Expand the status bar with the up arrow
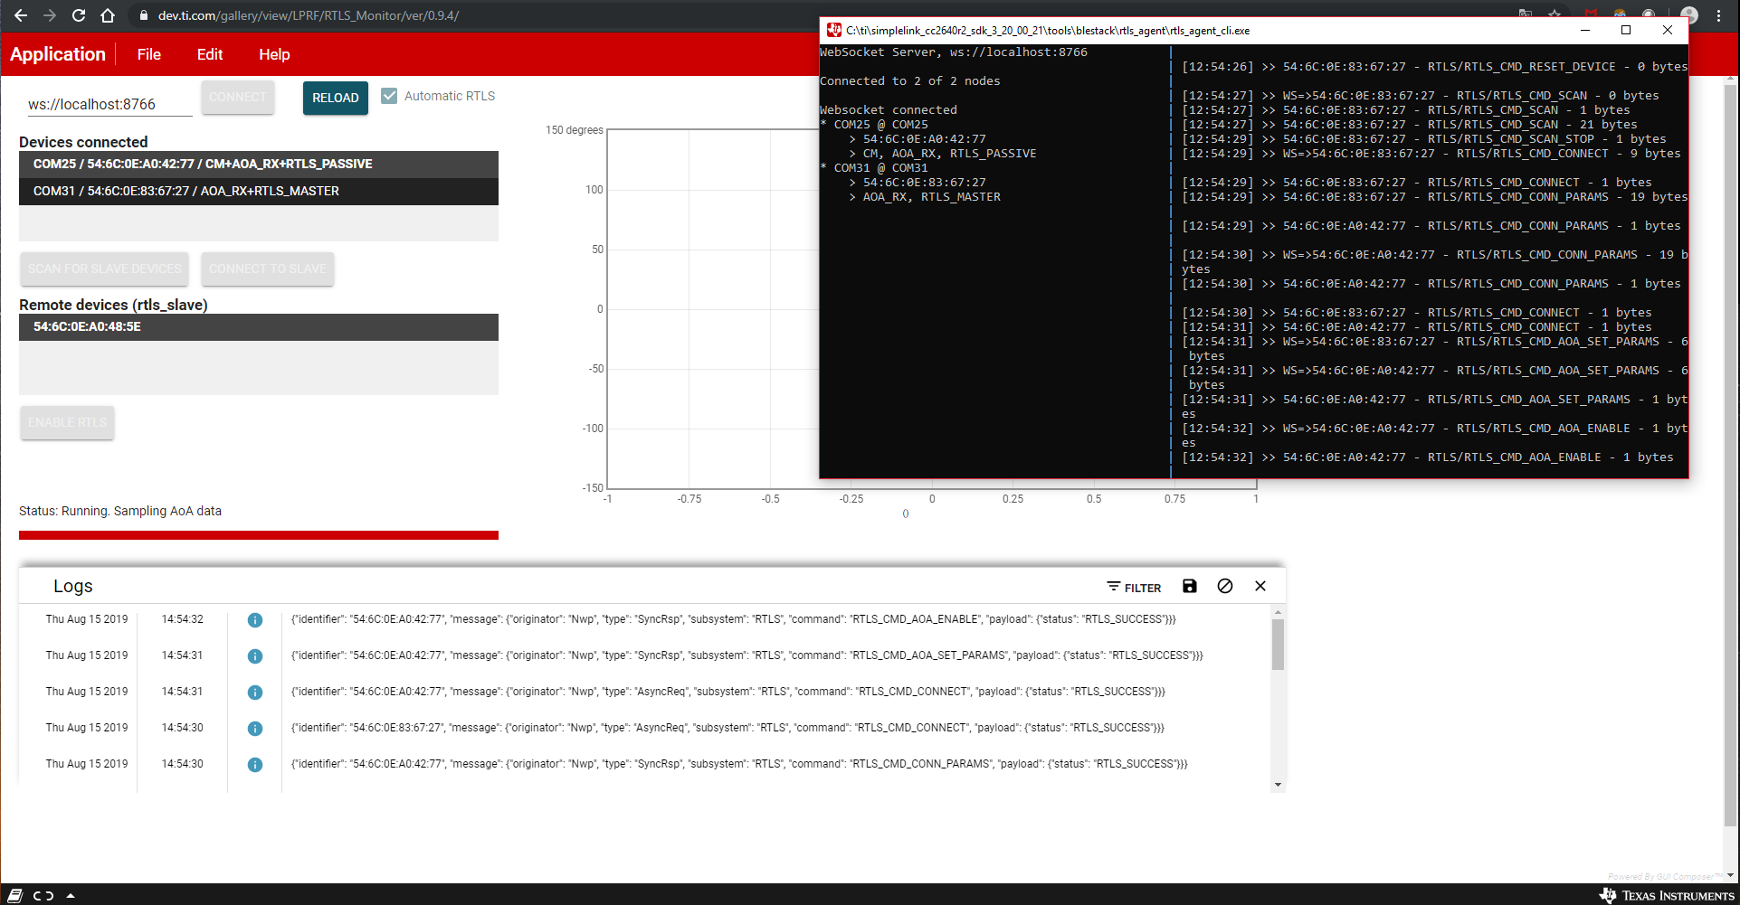 (71, 896)
